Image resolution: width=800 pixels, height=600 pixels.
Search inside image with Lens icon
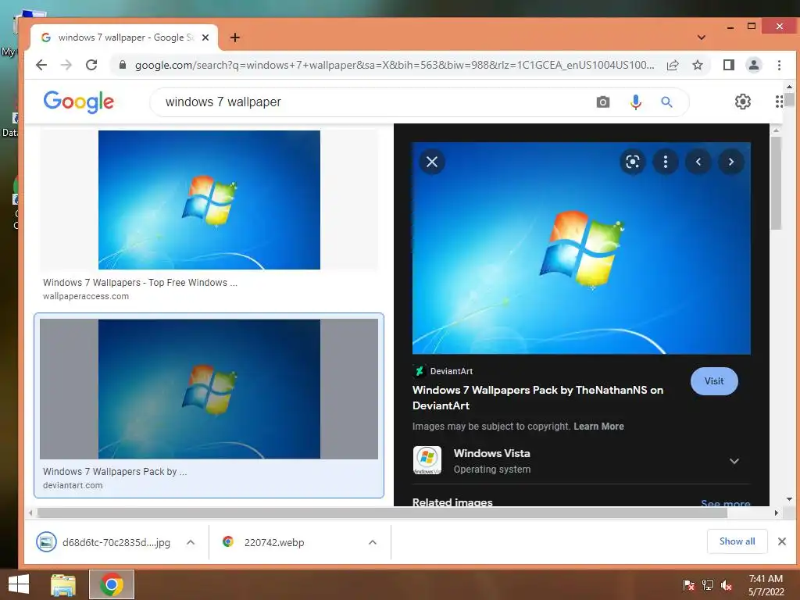(633, 162)
